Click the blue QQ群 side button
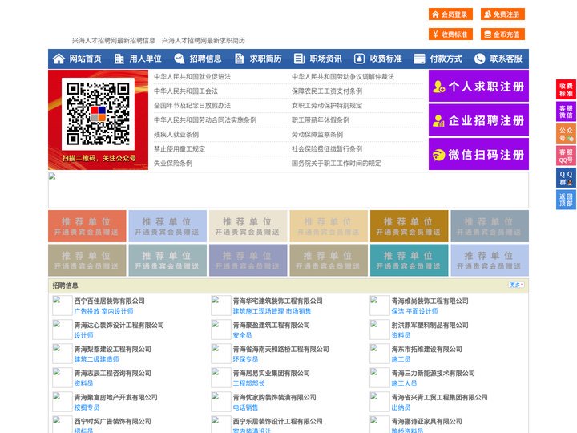The image size is (577, 433). [566, 178]
